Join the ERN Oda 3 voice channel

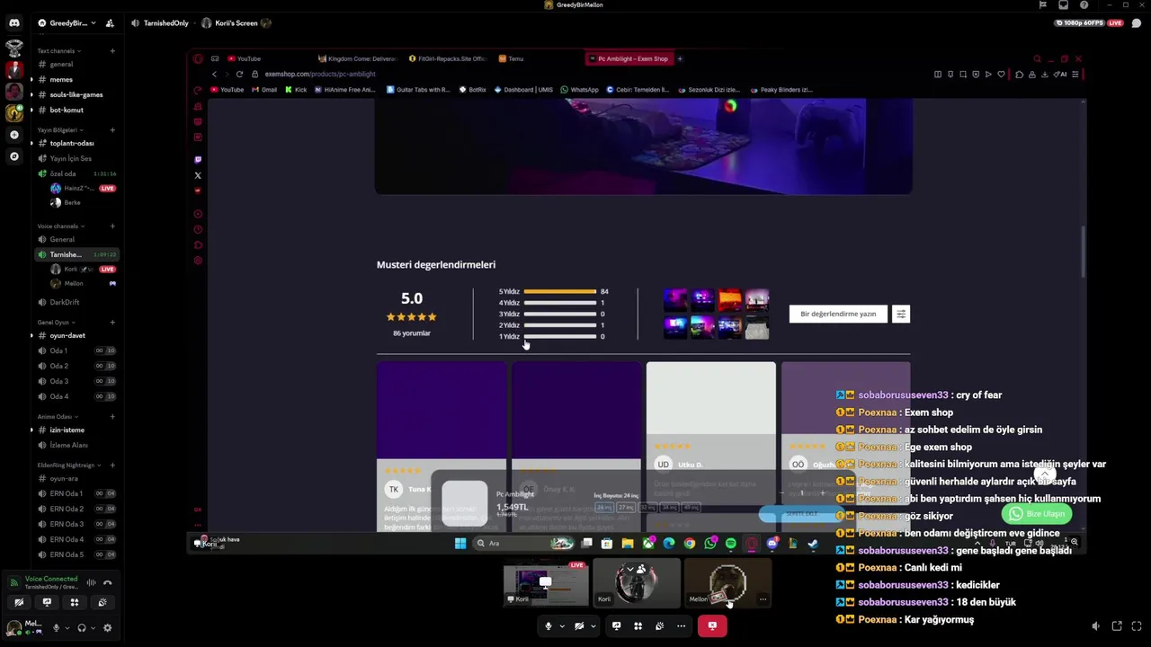[x=76, y=524]
